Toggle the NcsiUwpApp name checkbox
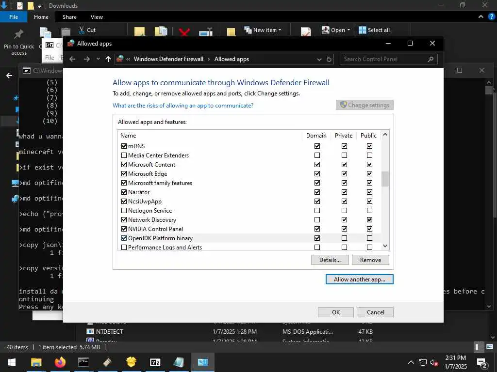Screen dimensions: 497x372 pos(124,201)
